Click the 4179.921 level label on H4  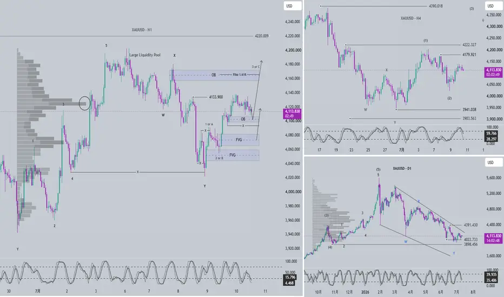click(469, 55)
